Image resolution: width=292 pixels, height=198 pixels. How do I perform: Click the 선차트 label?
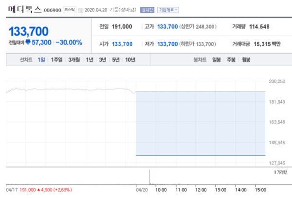[x=26, y=60]
